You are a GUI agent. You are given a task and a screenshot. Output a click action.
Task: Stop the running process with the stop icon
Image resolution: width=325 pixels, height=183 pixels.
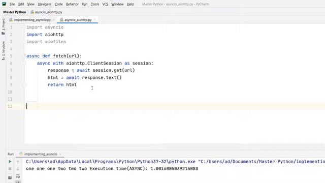[10, 169]
